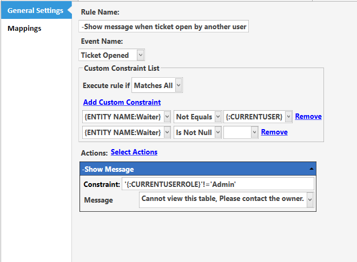This screenshot has width=357, height=262.
Task: Open first ENTITY NAME:Waiter dropdown arrow
Action: [x=167, y=117]
